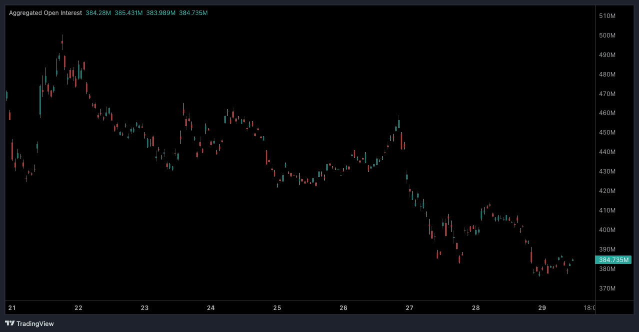
Task: Click the 370M price axis label
Action: [x=607, y=288]
